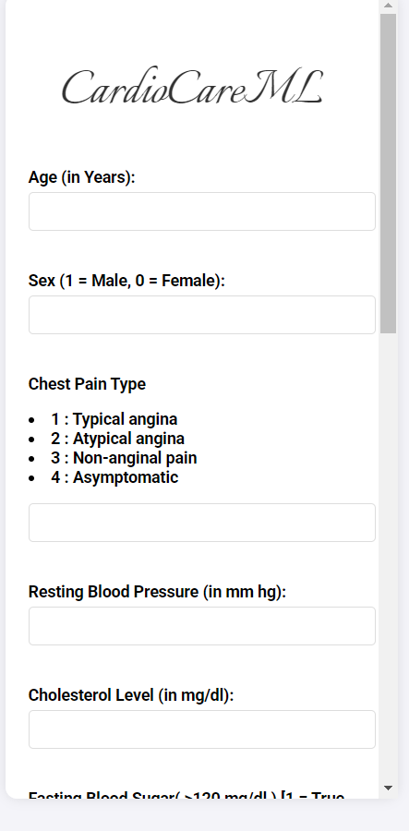Click the scrollbar up arrow
This screenshot has width=409, height=831.
(388, 6)
